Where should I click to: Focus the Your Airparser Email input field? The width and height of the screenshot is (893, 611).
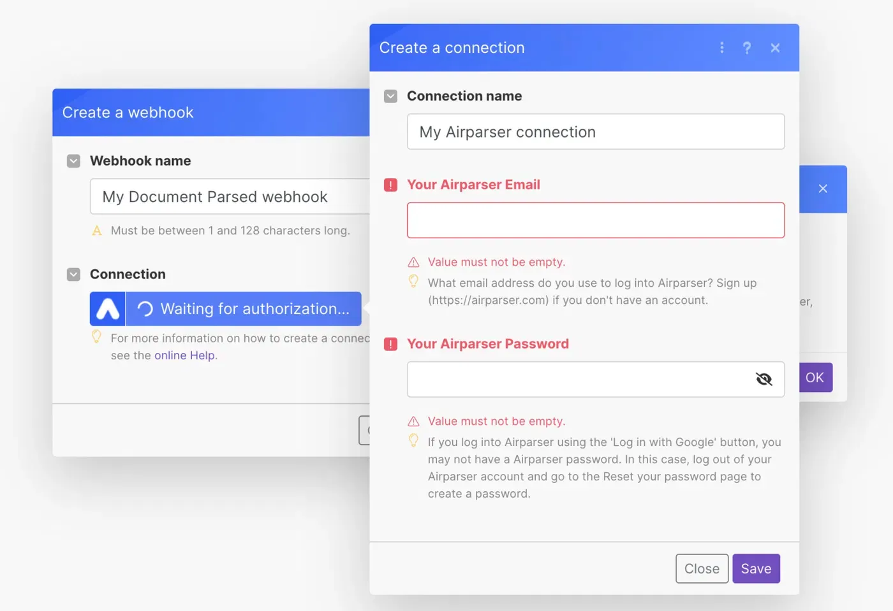tap(595, 220)
